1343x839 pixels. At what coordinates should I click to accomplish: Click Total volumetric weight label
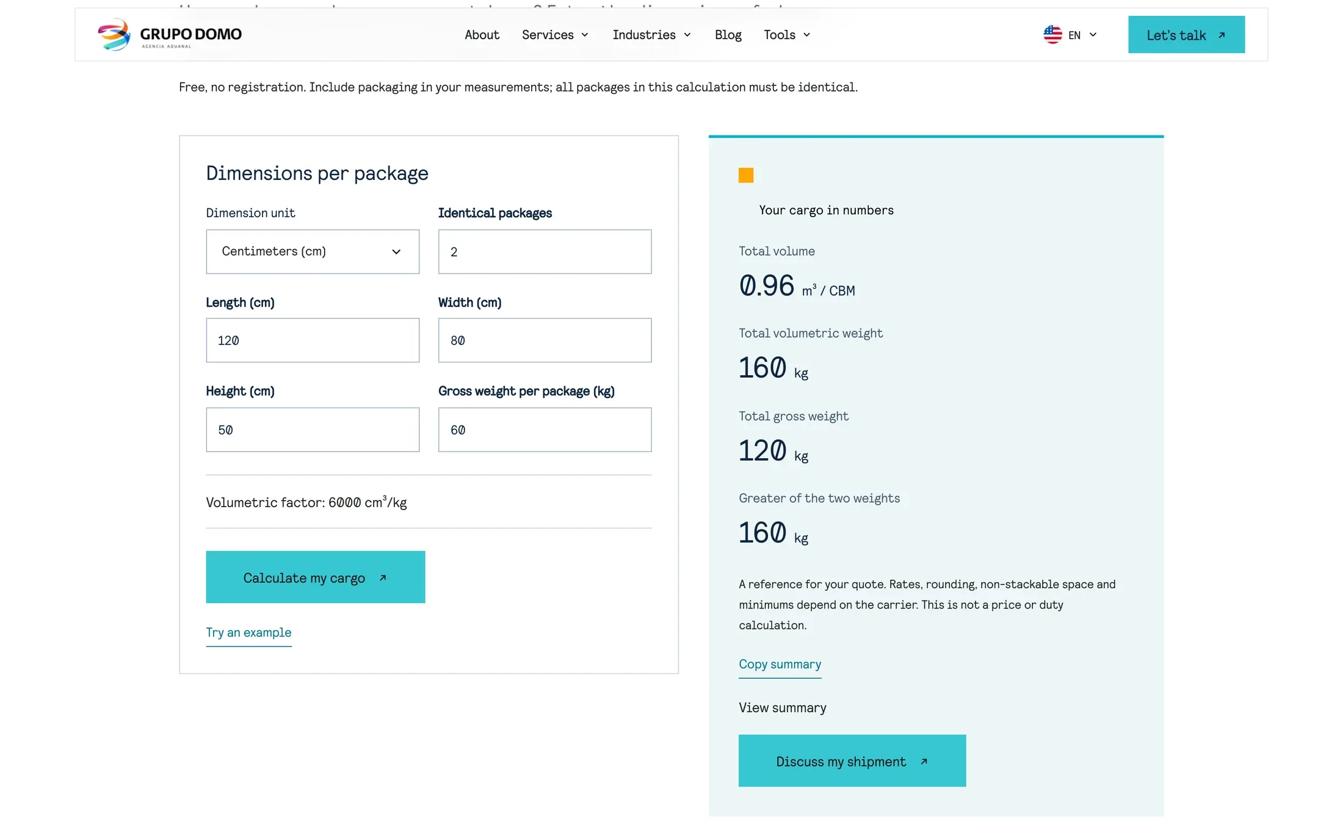[x=810, y=333]
